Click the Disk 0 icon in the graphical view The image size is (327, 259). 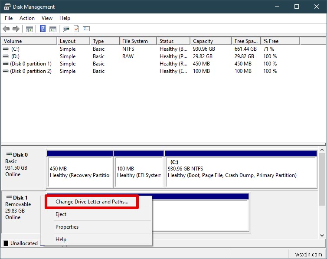(x=9, y=154)
